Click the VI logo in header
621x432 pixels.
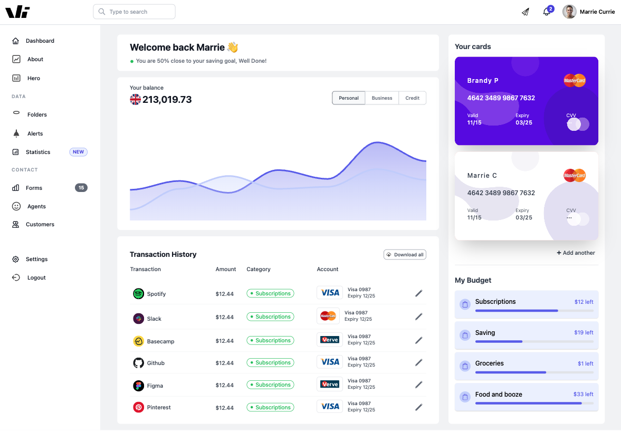coord(17,12)
